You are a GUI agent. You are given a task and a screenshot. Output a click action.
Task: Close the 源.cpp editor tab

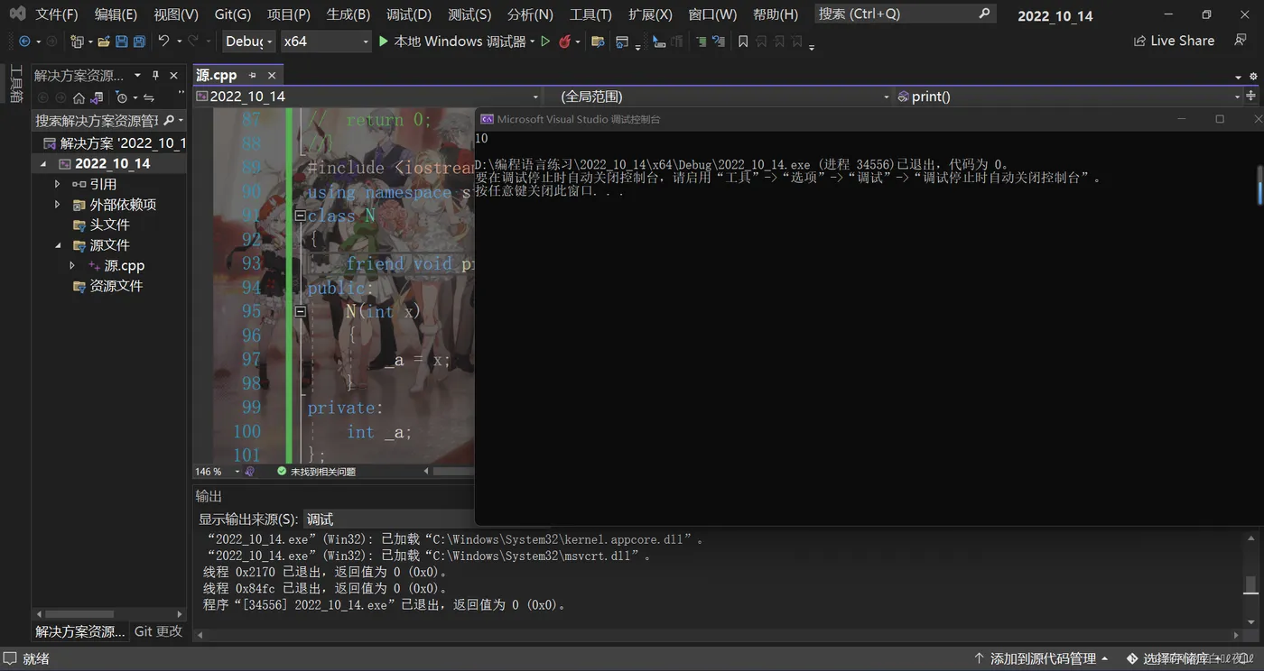pyautogui.click(x=271, y=75)
